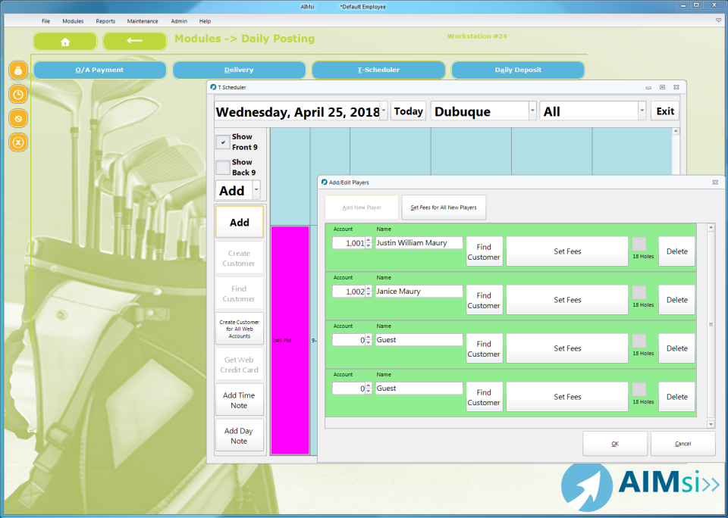Click the clock icon in sidebar
Screen dimensions: 728x518
pos(20,95)
